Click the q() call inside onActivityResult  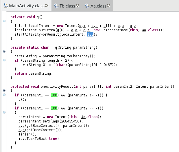pyautogui.click(x=22, y=100)
